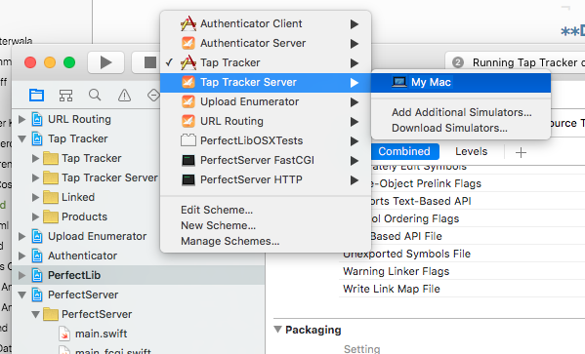Click the Stop button in toolbar
585x354 pixels.
tap(150, 62)
